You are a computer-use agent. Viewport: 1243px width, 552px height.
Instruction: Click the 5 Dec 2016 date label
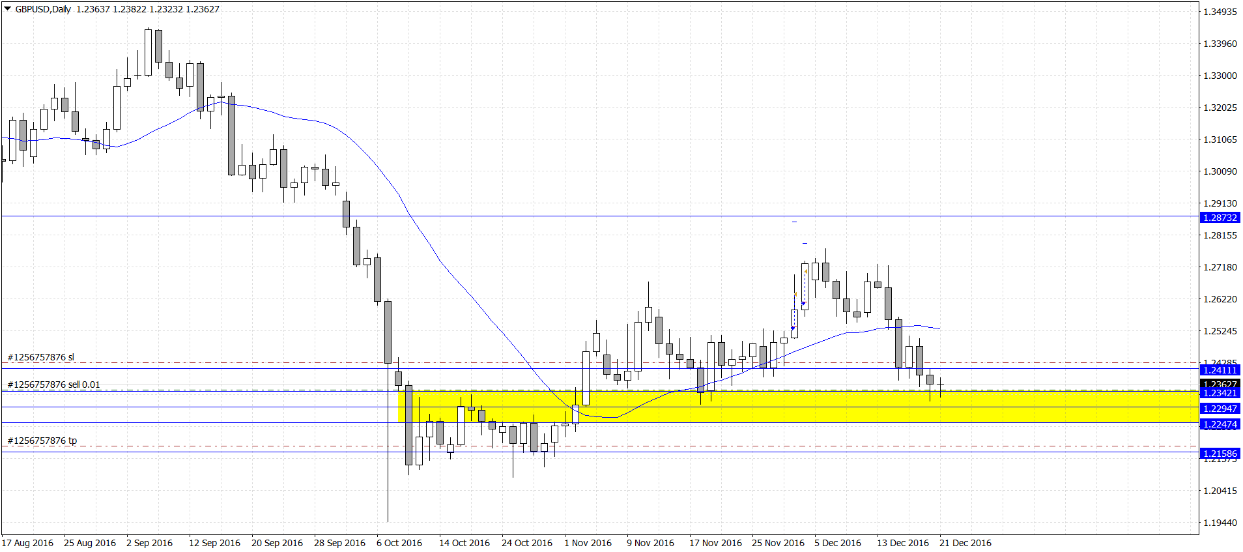click(838, 543)
